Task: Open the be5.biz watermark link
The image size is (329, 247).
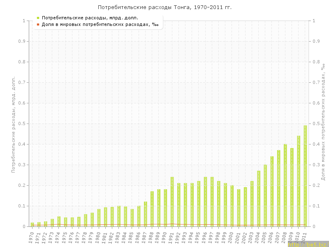Action: coord(308,245)
